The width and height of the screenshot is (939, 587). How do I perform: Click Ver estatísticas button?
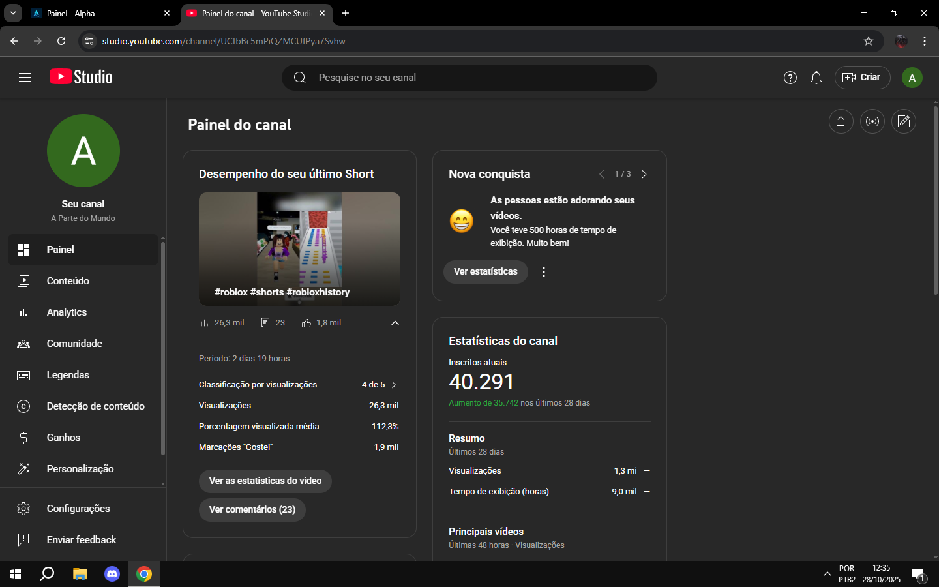(486, 272)
